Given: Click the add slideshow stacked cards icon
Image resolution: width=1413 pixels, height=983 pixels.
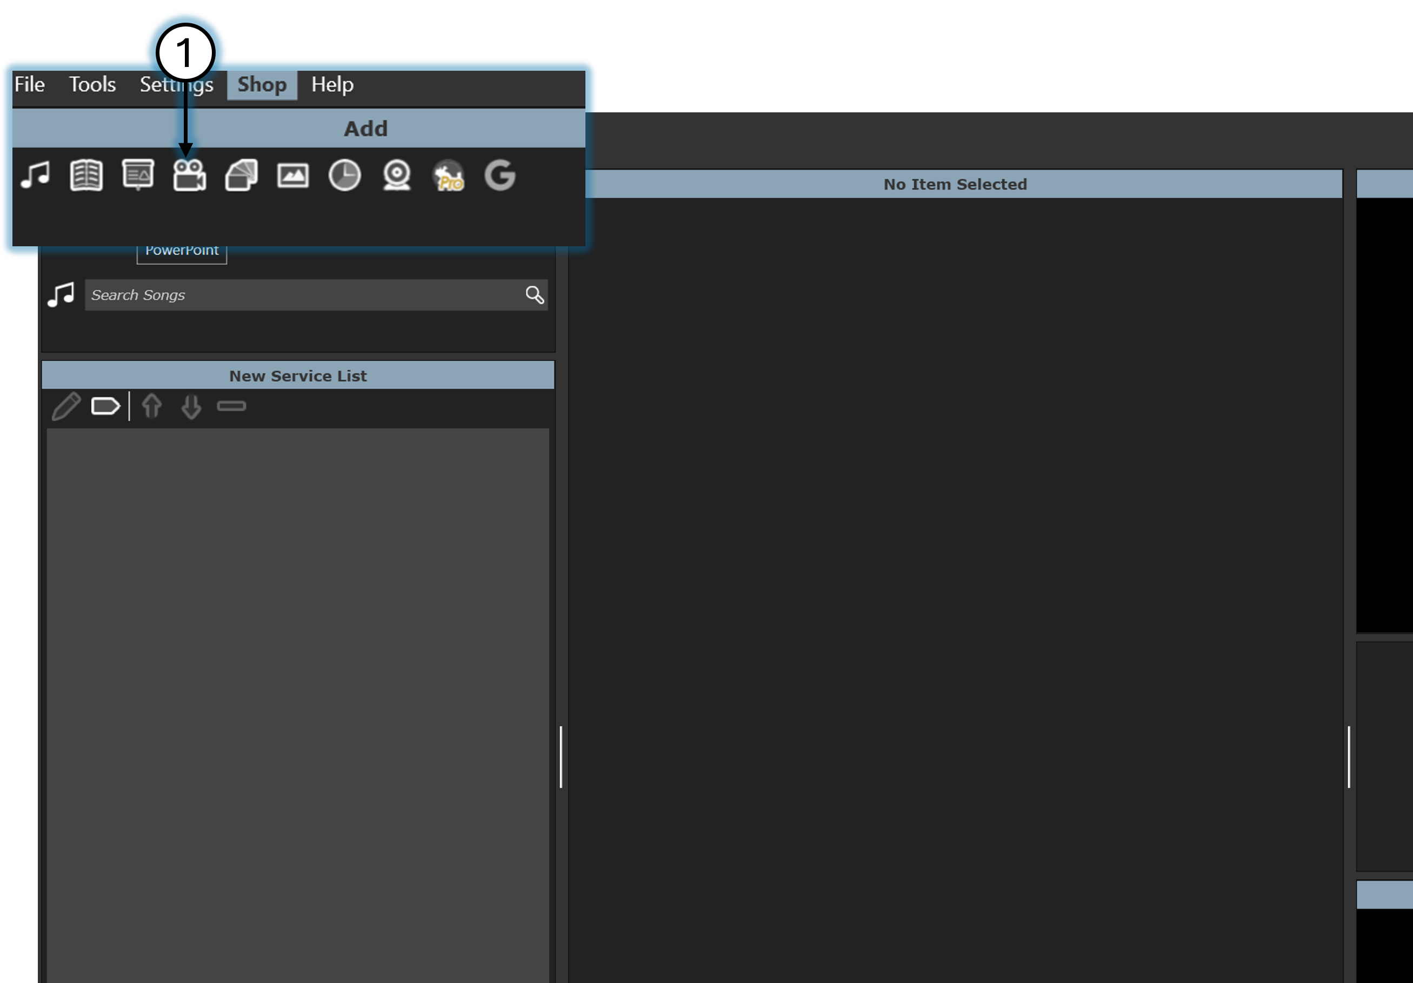Looking at the screenshot, I should [x=241, y=175].
